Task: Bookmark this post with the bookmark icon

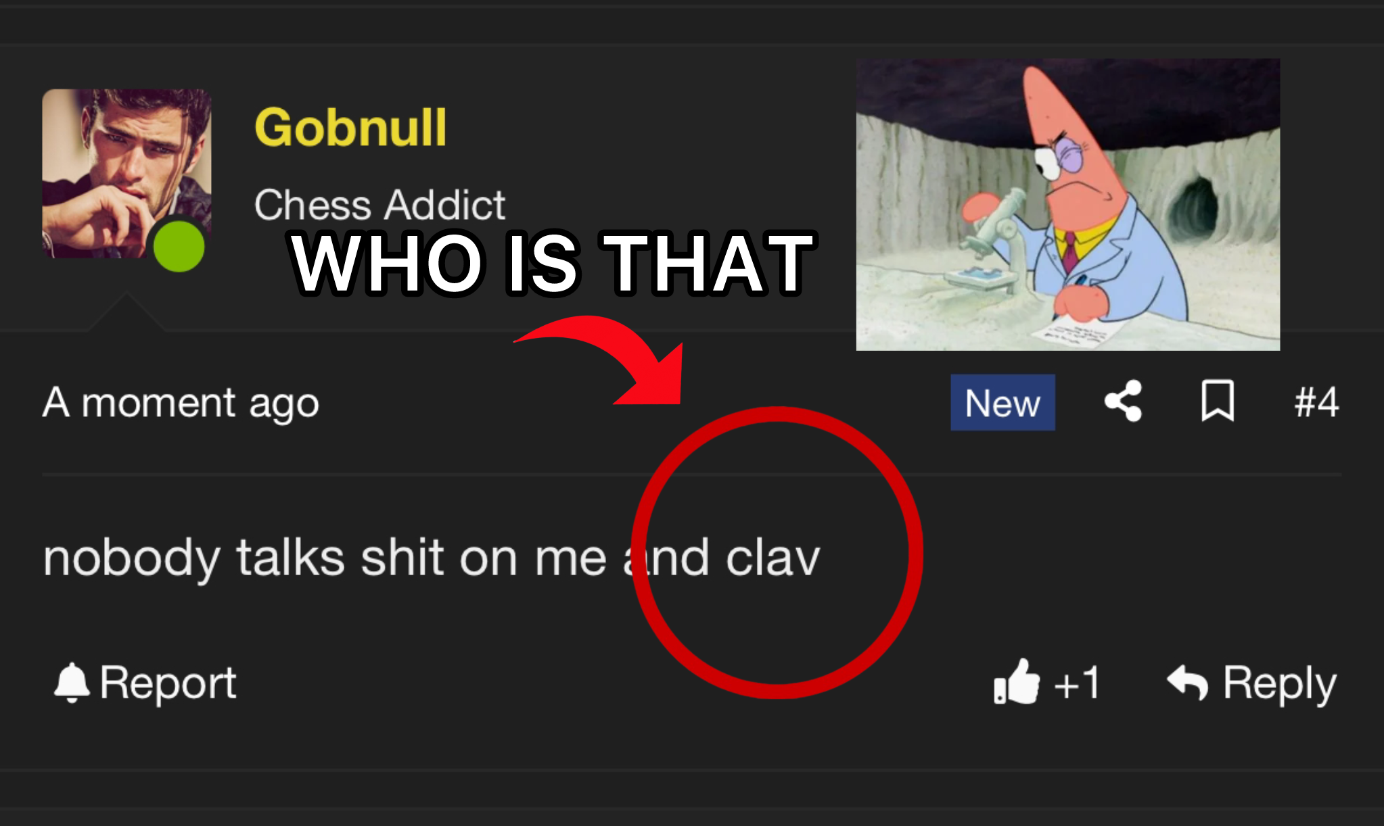Action: click(1218, 402)
